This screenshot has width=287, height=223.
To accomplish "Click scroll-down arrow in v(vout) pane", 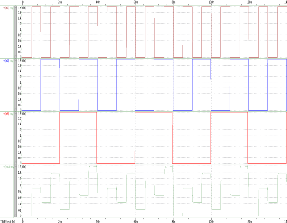I will 16,216.
